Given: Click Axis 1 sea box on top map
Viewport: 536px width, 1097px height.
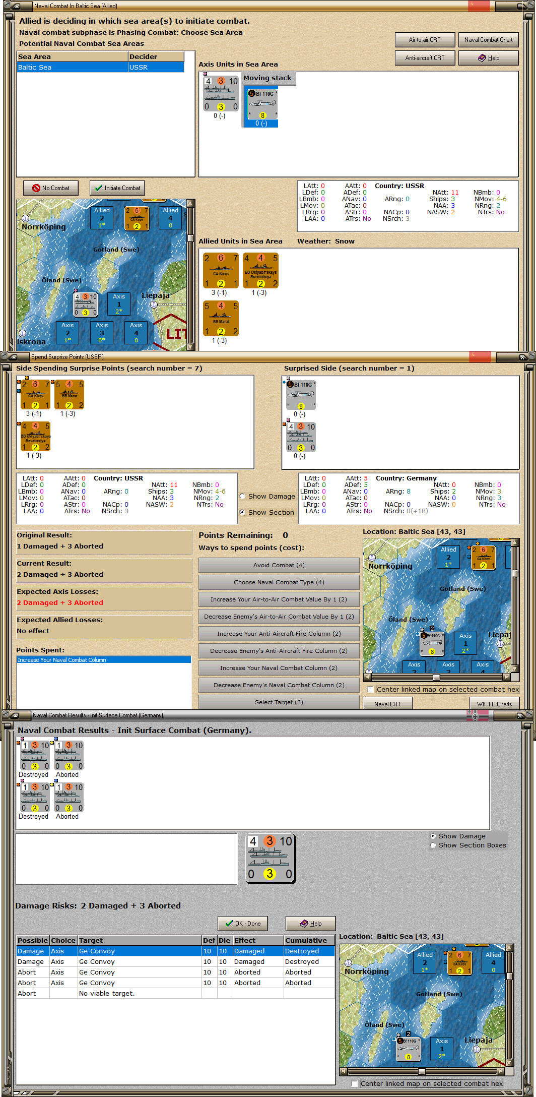Looking at the screenshot, I should pyautogui.click(x=119, y=303).
